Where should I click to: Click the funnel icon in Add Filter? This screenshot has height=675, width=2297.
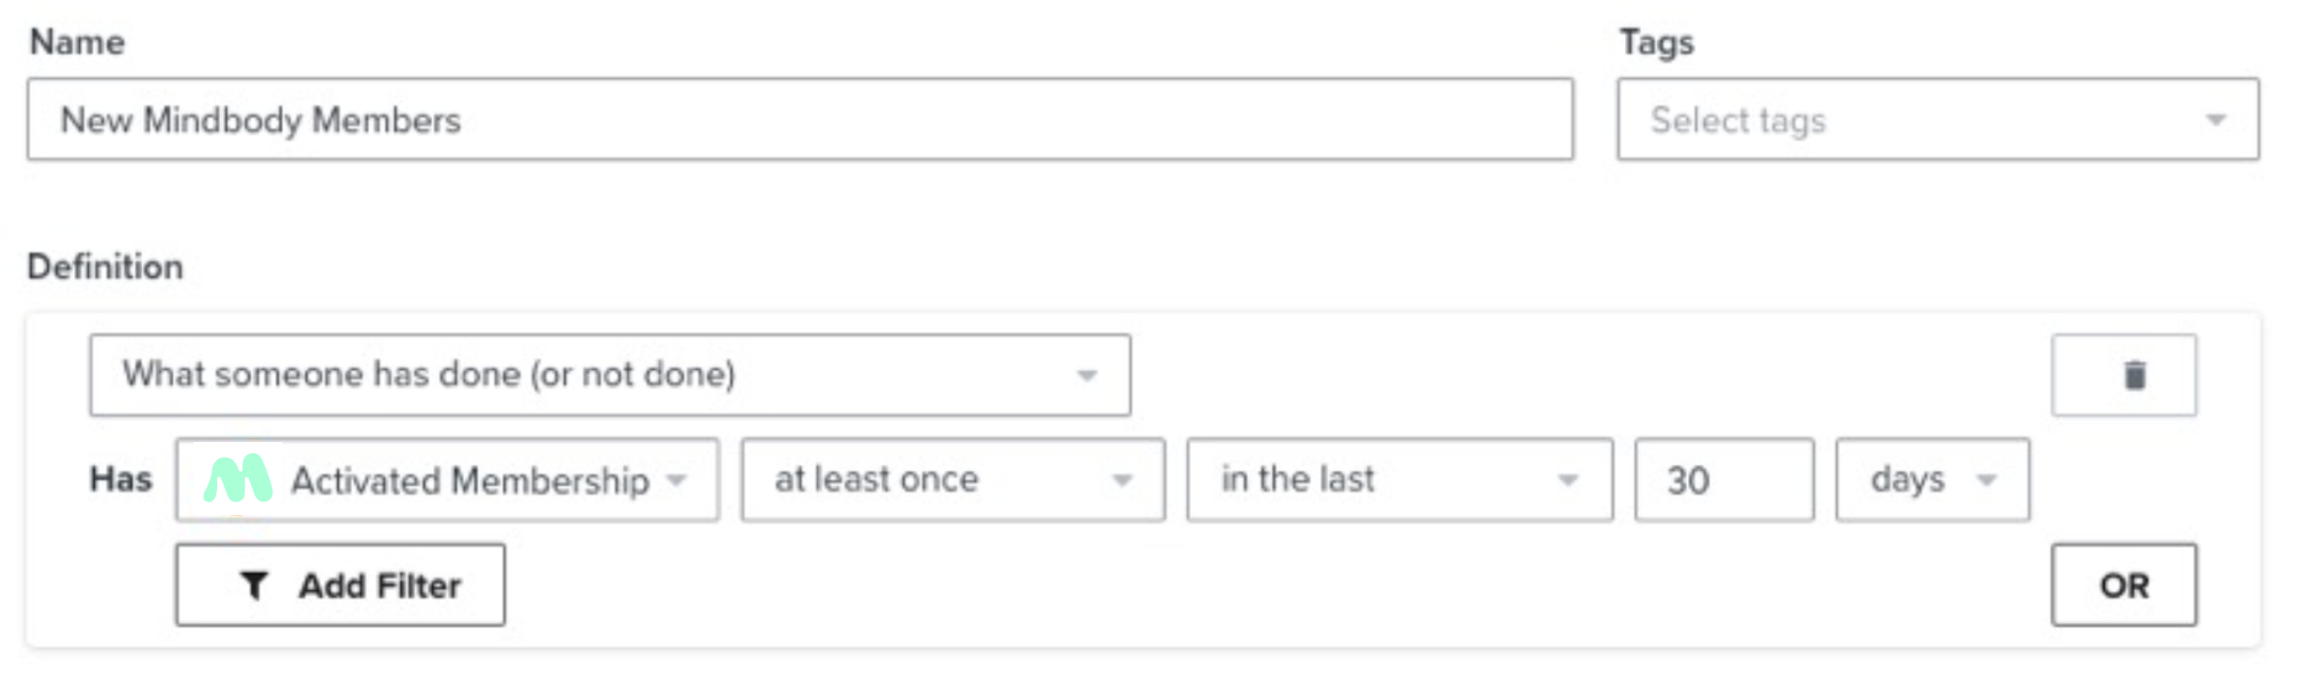click(254, 585)
